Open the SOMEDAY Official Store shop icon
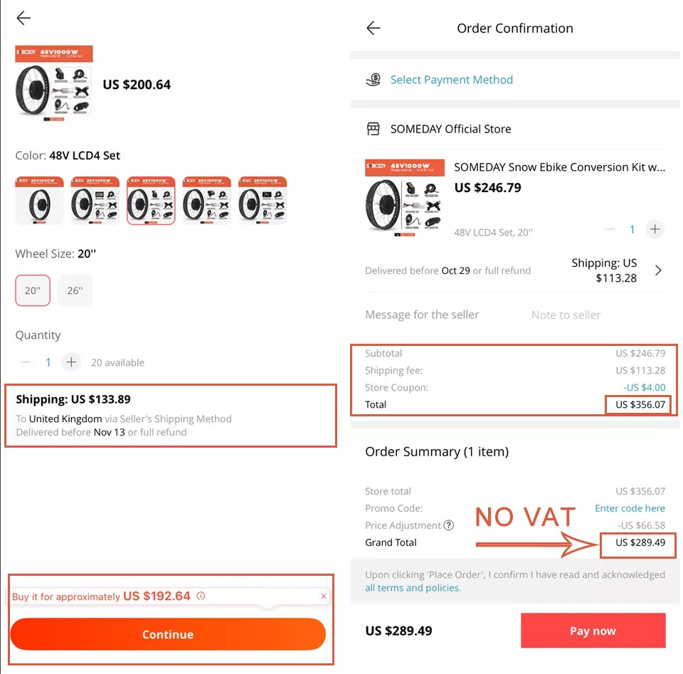Image resolution: width=683 pixels, height=674 pixels. [374, 129]
